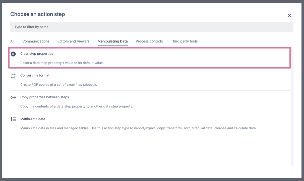Click the 'Create PDF copies' description text
This screenshot has height=181, width=304.
click(58, 84)
